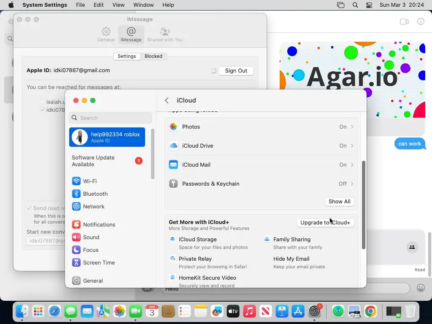
Task: Click Show All apps using iCloud
Action: click(x=340, y=201)
